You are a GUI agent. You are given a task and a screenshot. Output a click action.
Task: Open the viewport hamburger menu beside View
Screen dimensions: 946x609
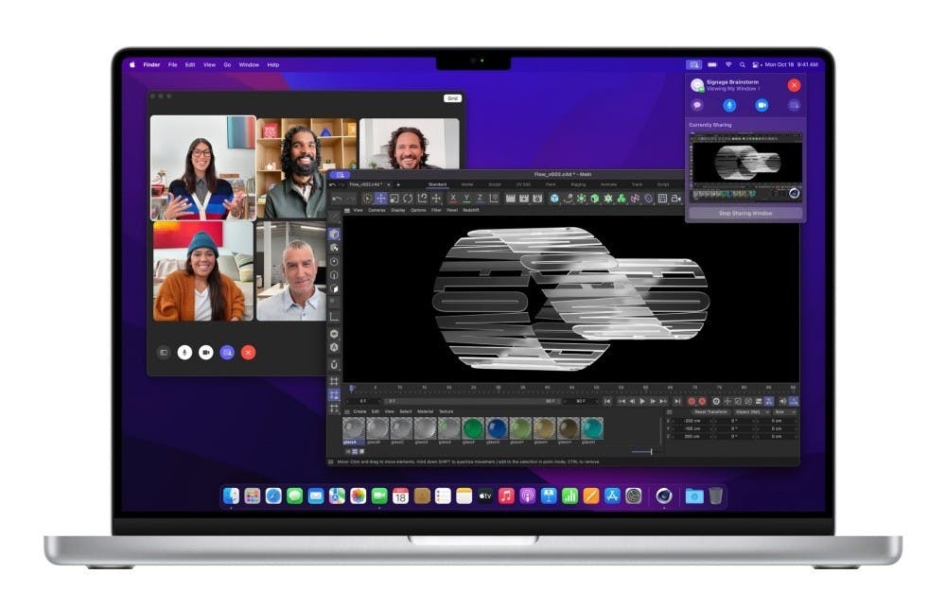pyautogui.click(x=347, y=211)
